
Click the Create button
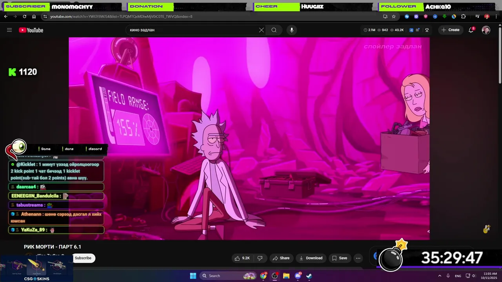point(450,30)
